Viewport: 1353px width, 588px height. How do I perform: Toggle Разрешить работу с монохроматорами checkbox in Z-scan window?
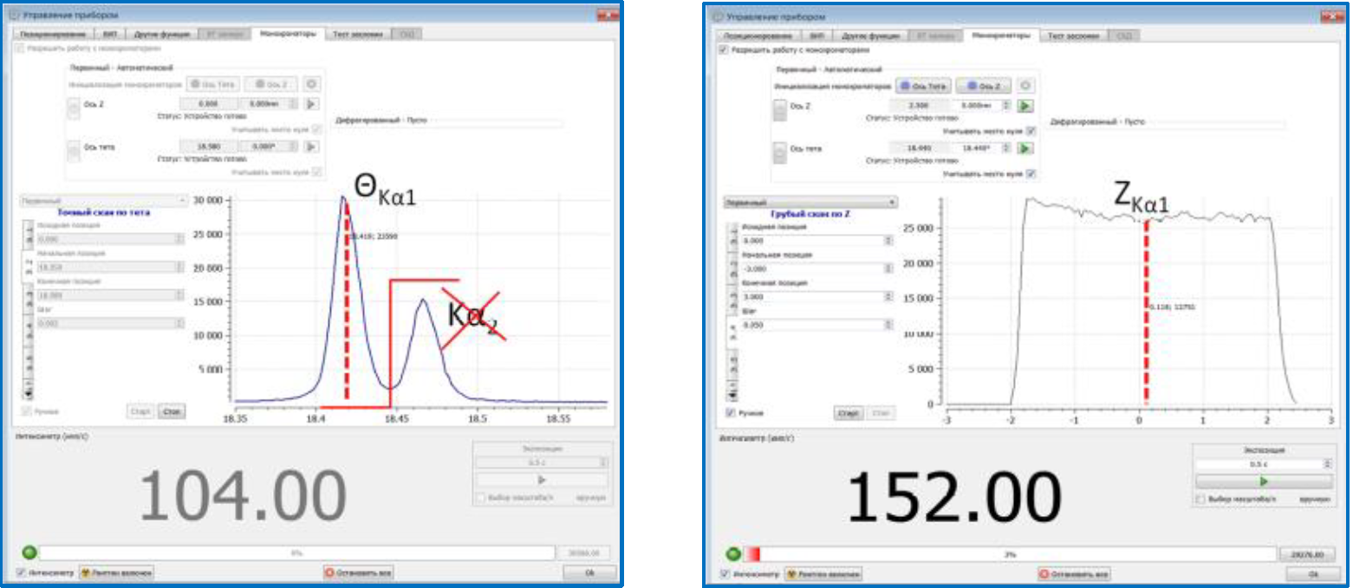click(x=725, y=51)
